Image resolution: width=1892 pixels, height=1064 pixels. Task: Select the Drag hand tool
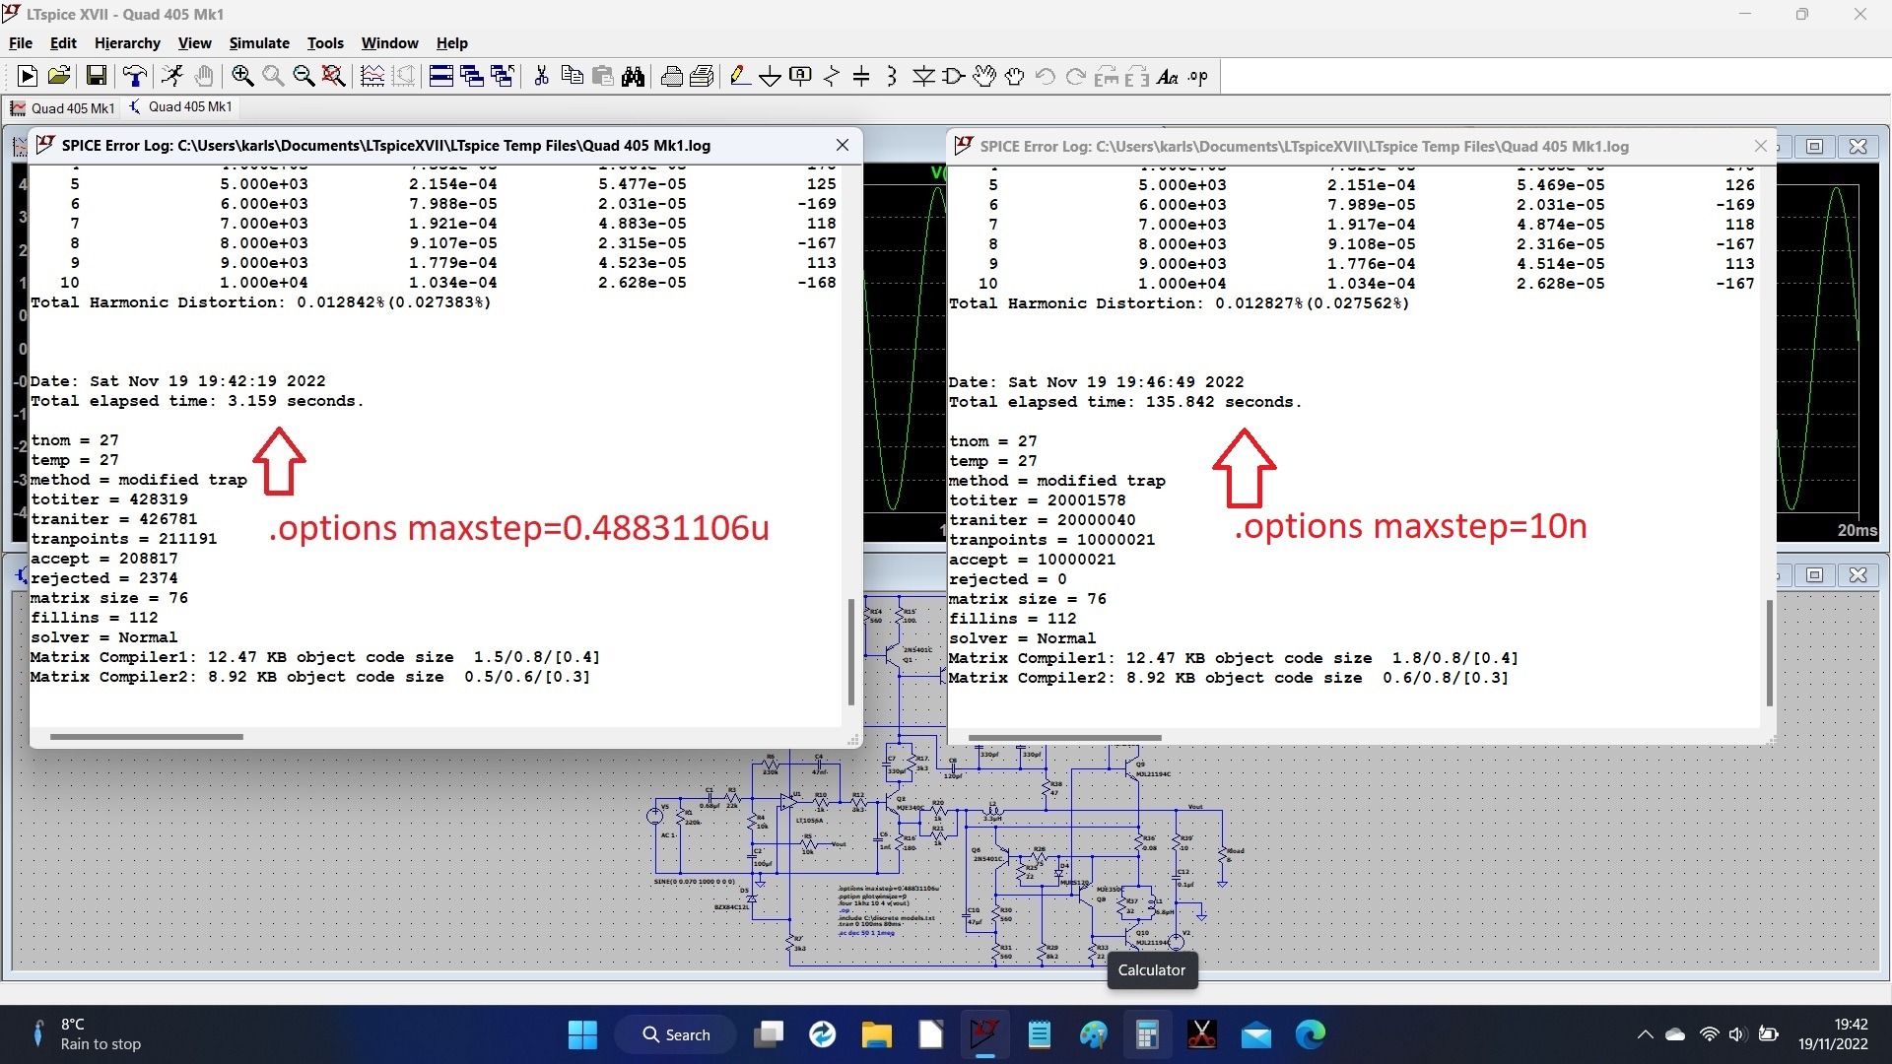[x=1015, y=76]
